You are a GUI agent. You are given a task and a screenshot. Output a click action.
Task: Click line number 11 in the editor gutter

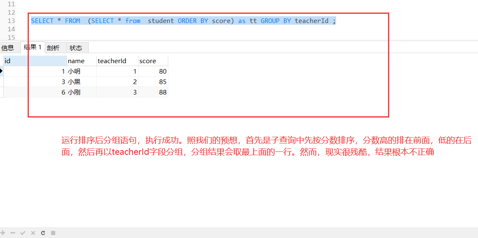(11, 4)
